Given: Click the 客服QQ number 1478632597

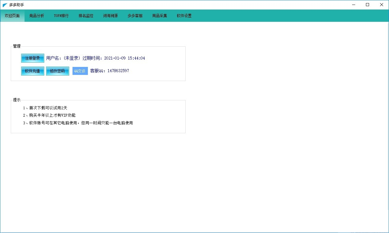Looking at the screenshot, I should 118,71.
